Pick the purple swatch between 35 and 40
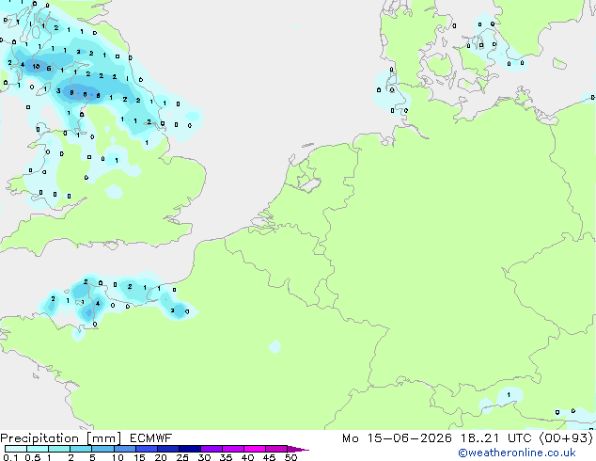 [232, 449]
